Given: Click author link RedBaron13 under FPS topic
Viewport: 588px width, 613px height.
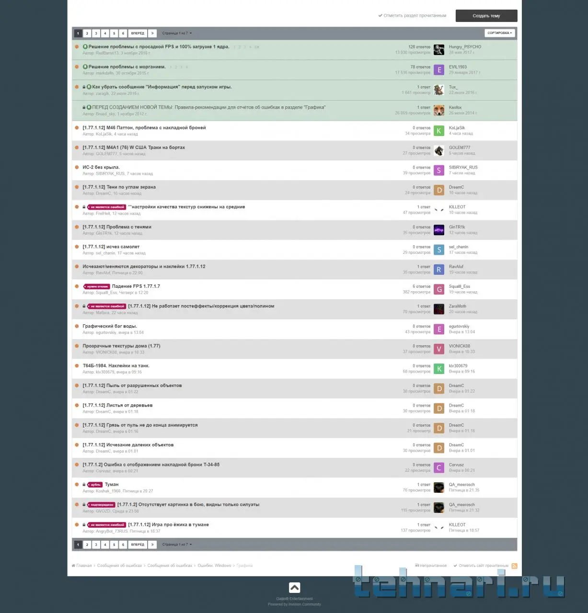Looking at the screenshot, I should click(107, 53).
